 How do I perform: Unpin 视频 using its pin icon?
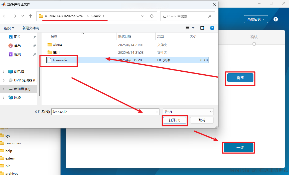coord(35,54)
